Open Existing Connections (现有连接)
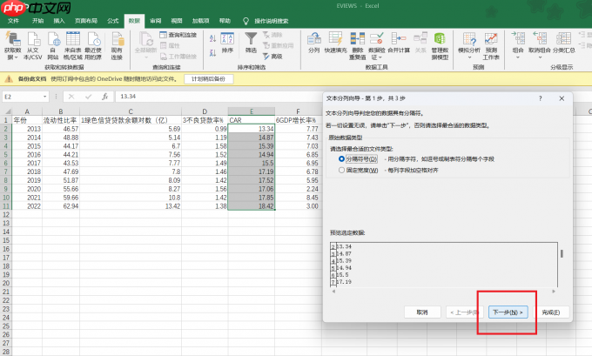This screenshot has width=592, height=356. point(117,46)
